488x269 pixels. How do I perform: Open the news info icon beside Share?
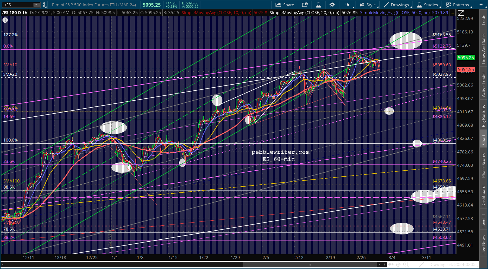305,5
